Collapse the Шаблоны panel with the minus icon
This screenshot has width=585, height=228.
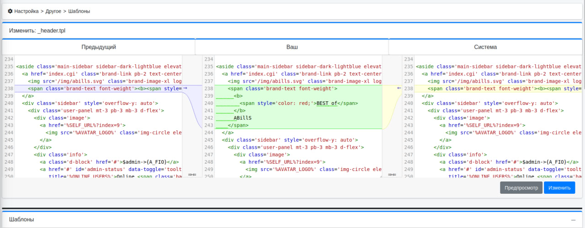point(573,220)
